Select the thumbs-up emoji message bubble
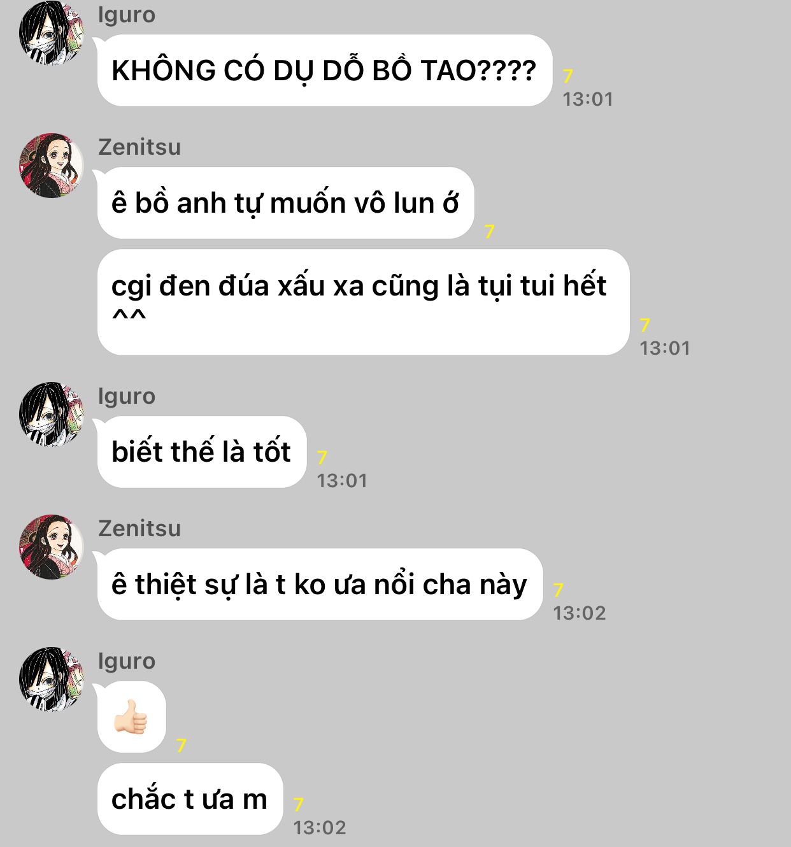Viewport: 791px width, 847px height. coord(132,717)
